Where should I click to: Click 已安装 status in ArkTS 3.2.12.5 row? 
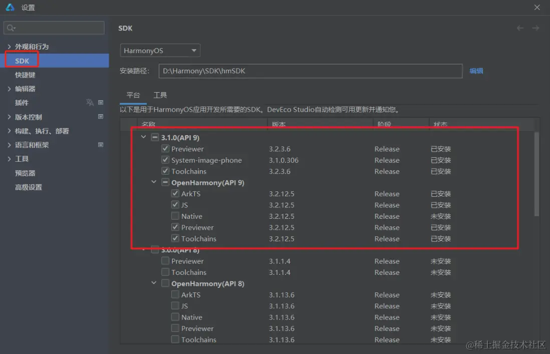[441, 194]
